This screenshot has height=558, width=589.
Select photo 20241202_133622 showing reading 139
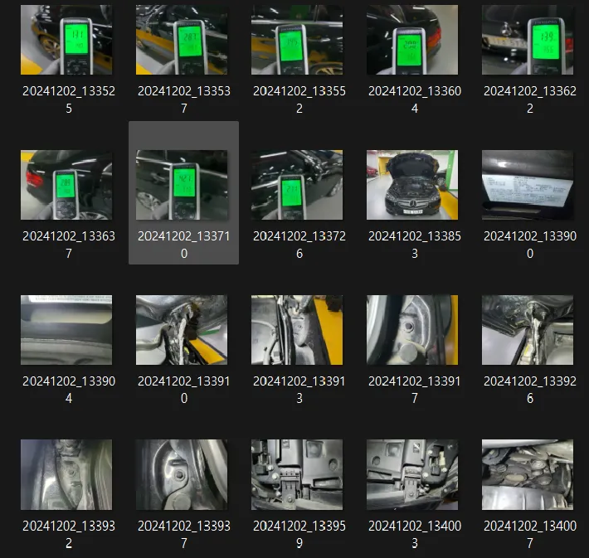tap(528, 40)
